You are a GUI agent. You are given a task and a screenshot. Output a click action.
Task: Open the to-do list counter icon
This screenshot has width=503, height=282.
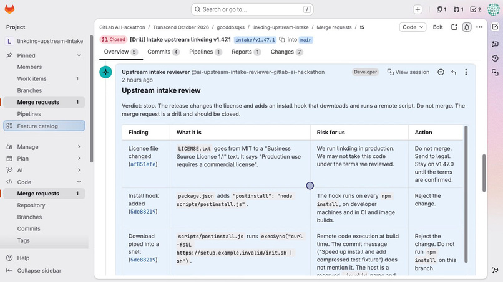point(476,9)
